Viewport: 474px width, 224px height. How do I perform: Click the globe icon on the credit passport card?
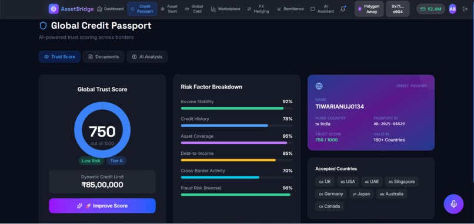pyautogui.click(x=319, y=86)
